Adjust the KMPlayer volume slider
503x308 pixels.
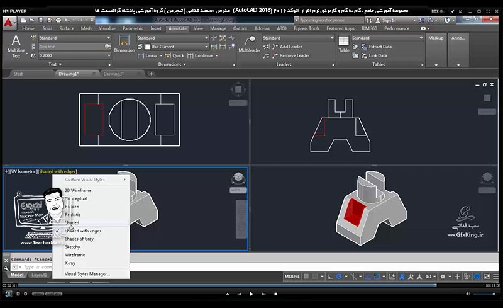click(484, 294)
